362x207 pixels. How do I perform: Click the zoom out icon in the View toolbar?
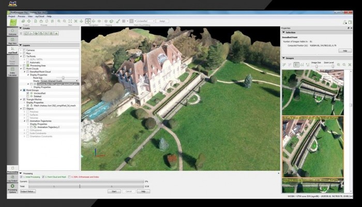(65, 21)
